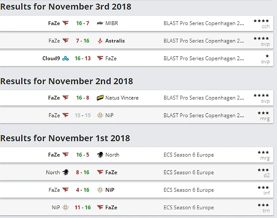277x218 pixels.
Task: Open the Cloud9 16 - 13 FaZe score
Action: tap(82, 58)
